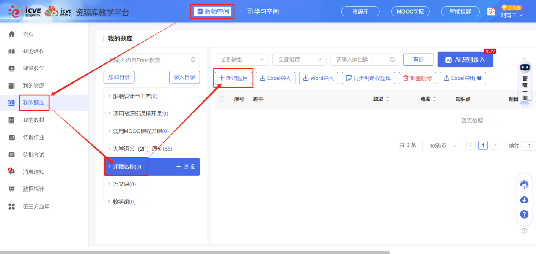Sort the table by 题型 column
536x254 pixels.
pos(388,99)
